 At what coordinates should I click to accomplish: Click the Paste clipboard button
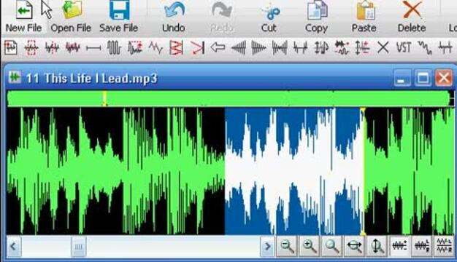tap(364, 17)
